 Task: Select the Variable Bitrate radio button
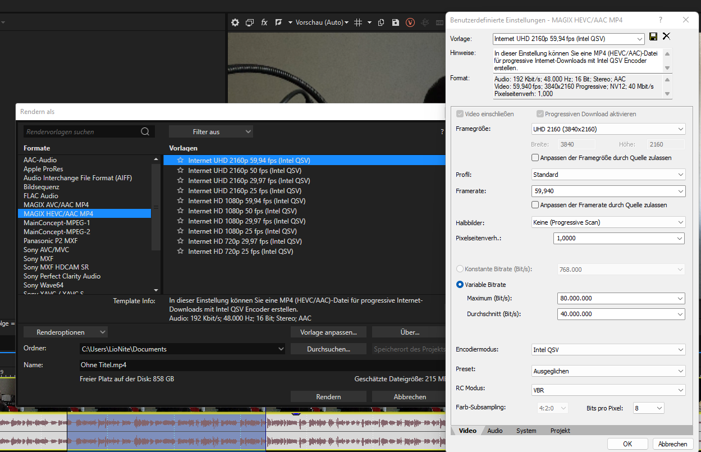pos(460,285)
